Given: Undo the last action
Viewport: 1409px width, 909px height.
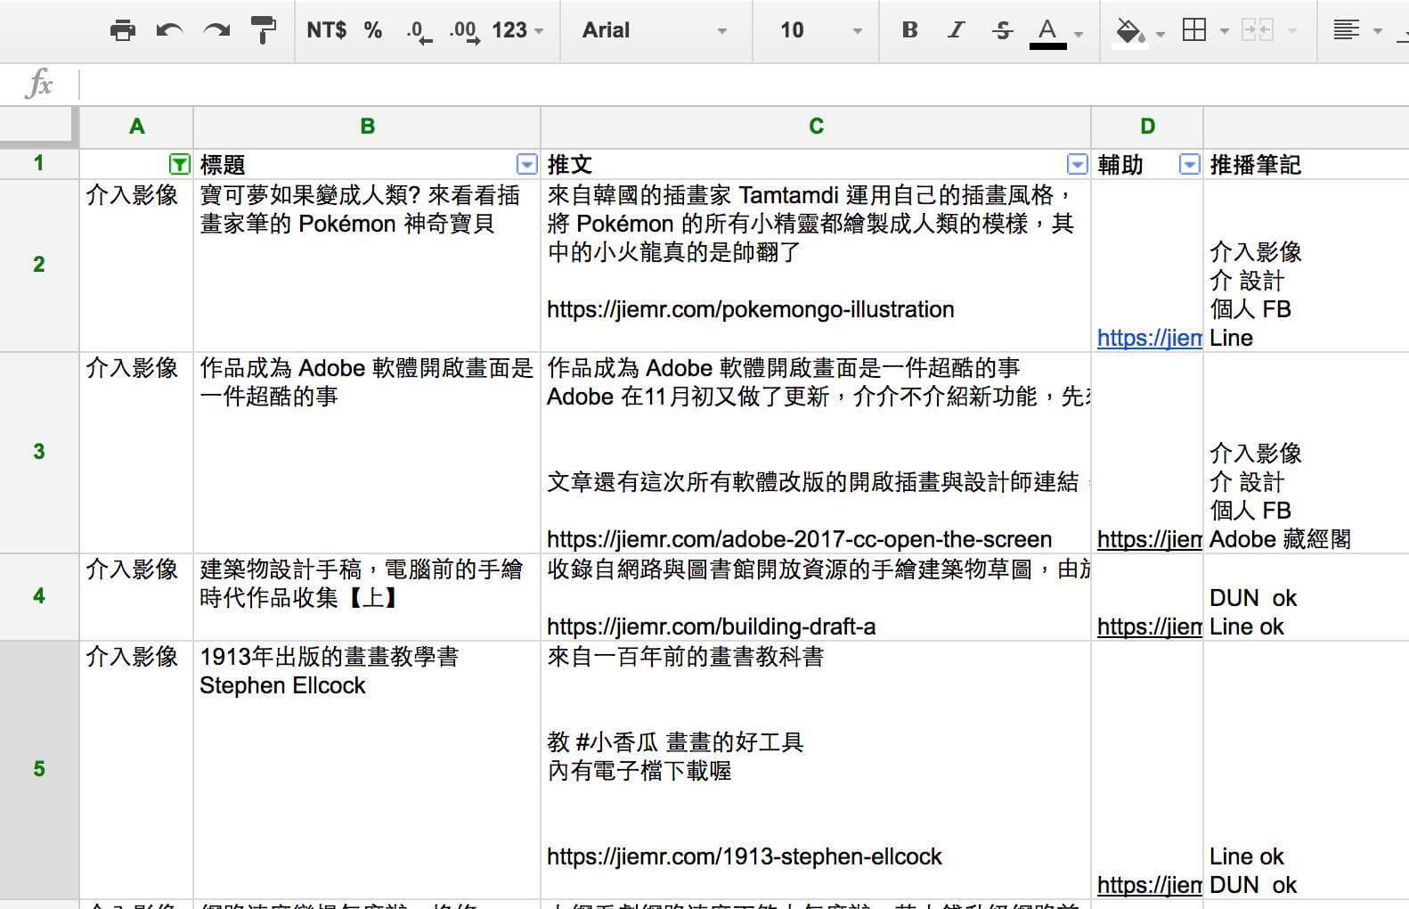Looking at the screenshot, I should pyautogui.click(x=169, y=30).
